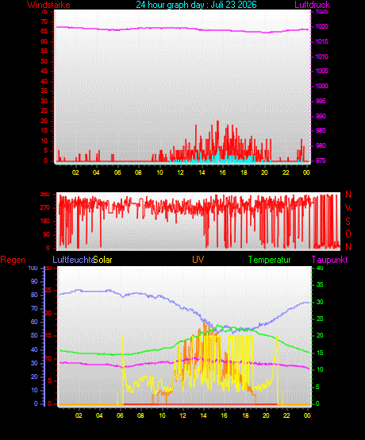The width and height of the screenshot is (365, 440).
Task: Select the green 35 tick on the temperature axis
Action: pyautogui.click(x=320, y=284)
